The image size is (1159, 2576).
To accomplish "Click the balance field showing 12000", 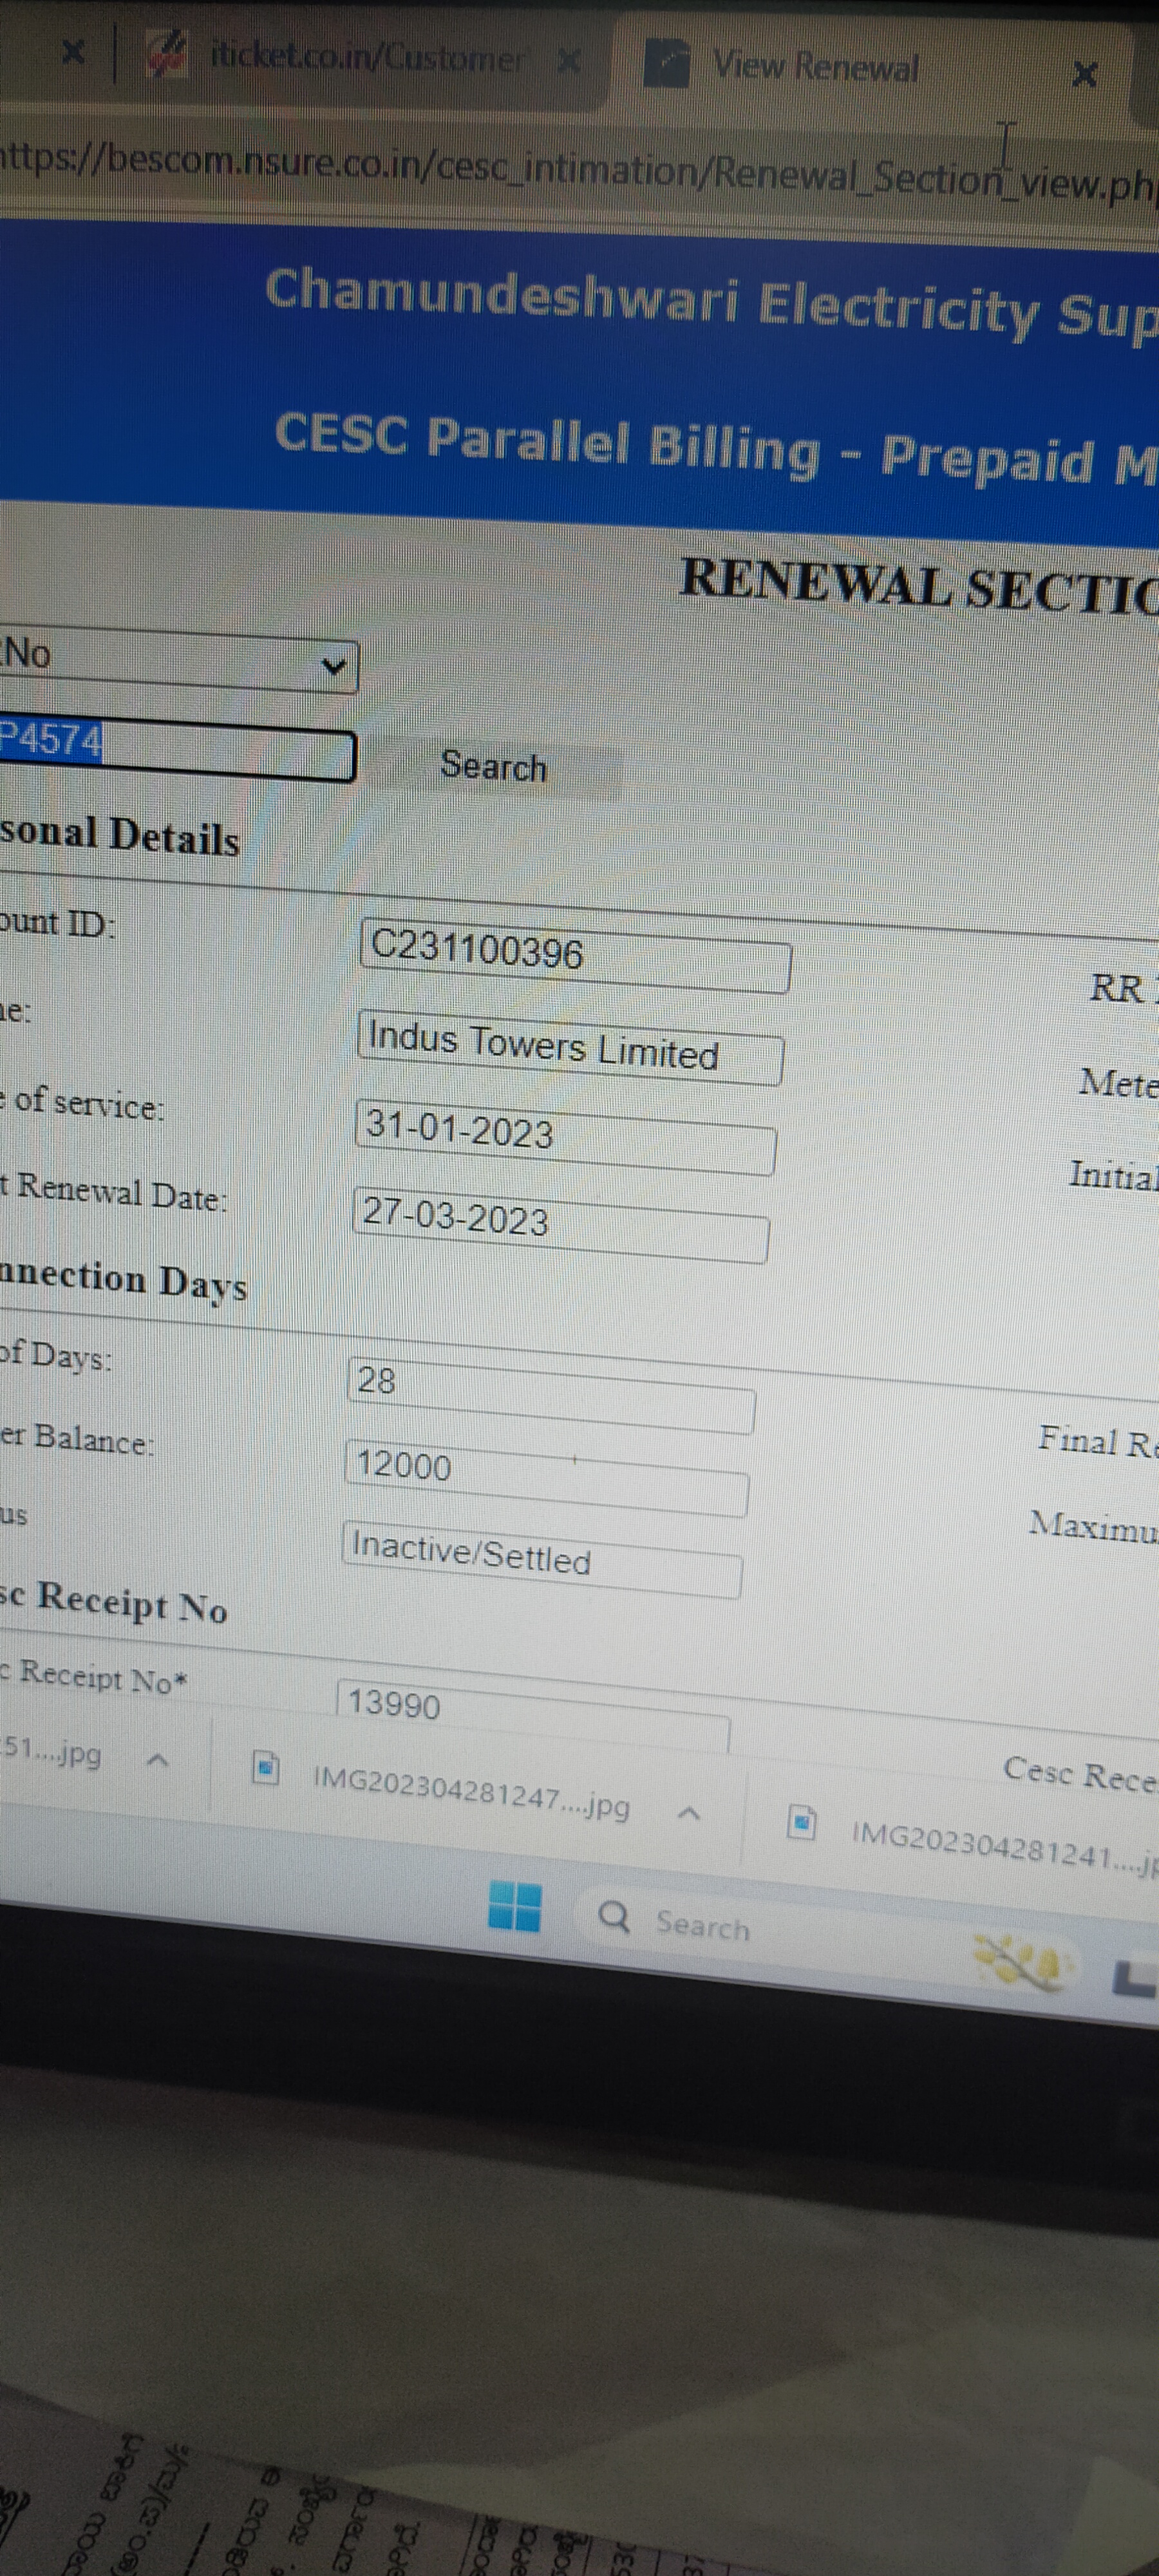I will (x=546, y=1478).
